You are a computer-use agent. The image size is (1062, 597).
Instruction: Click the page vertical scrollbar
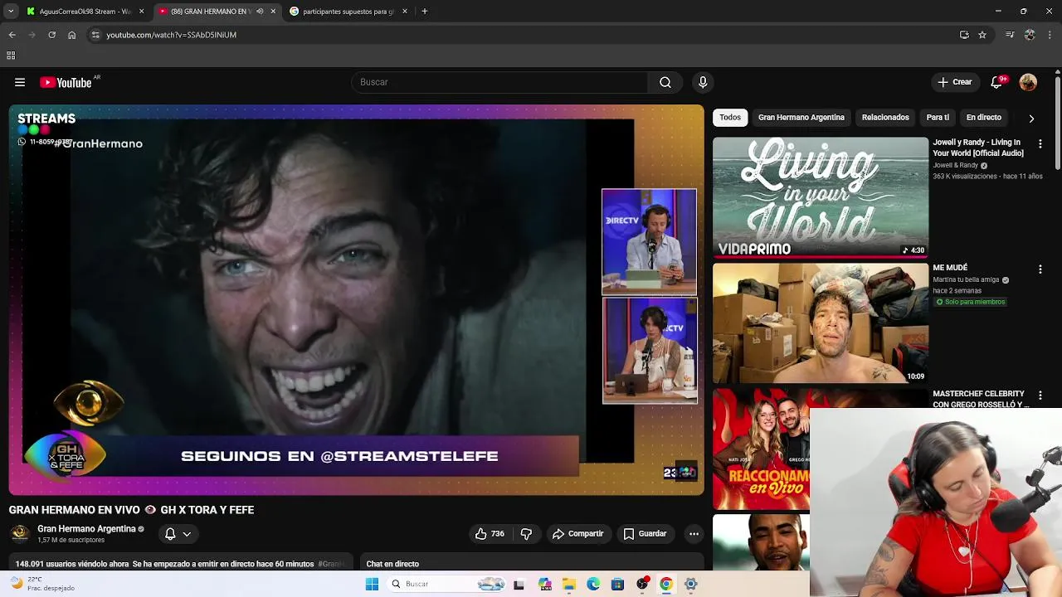(1057, 124)
